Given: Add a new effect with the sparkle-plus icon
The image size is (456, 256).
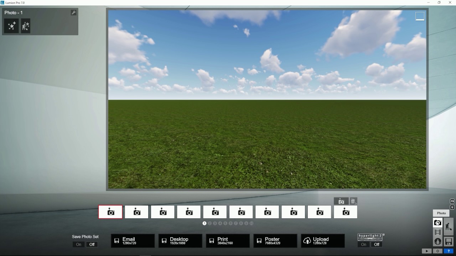Looking at the screenshot, I should tap(11, 26).
